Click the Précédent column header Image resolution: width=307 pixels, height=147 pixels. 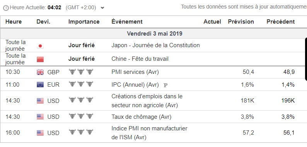(281, 22)
